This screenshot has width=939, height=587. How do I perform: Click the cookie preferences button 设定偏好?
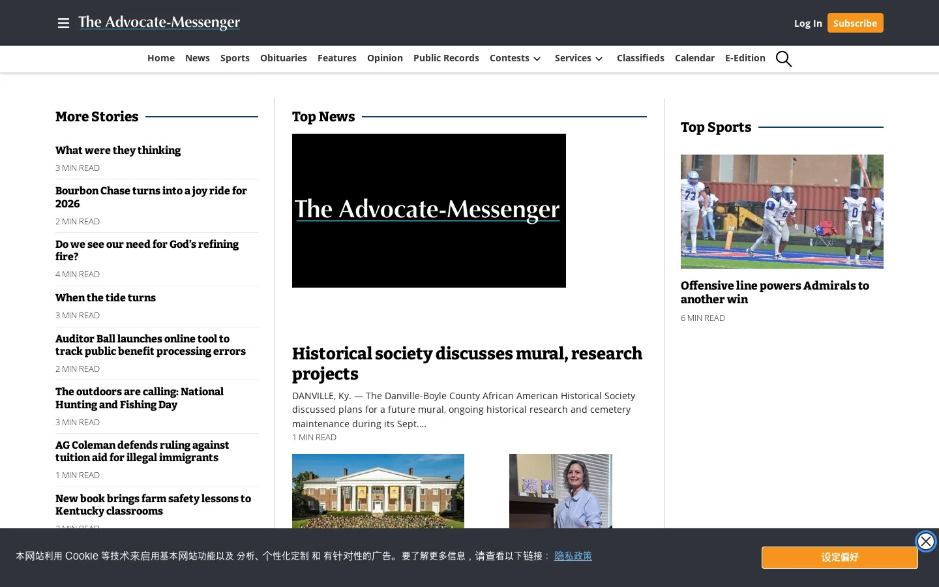pos(839,558)
